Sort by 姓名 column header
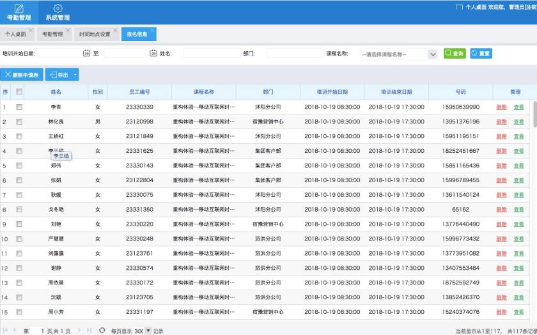537x335 pixels. [56, 92]
